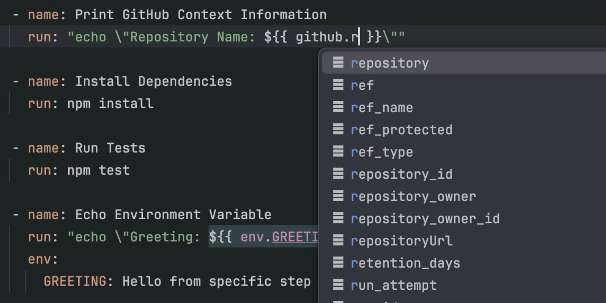Select the 'repository' completion suggestion

[464, 63]
